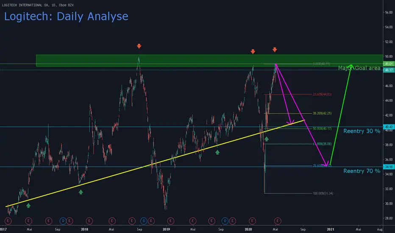
Task: Click the 56.00 price axis value
Action: coord(389,12)
